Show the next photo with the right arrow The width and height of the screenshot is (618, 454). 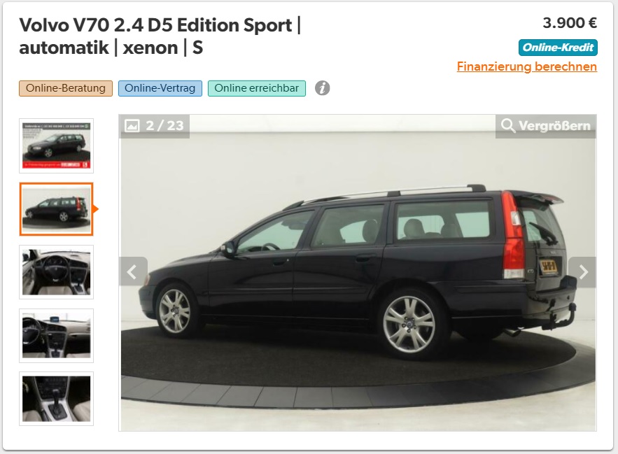tap(582, 272)
